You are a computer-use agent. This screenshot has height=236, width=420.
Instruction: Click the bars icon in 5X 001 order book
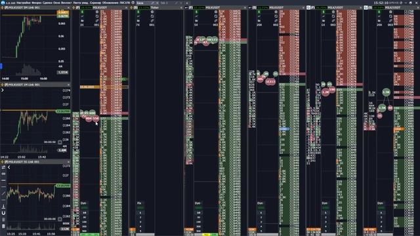(82, 20)
